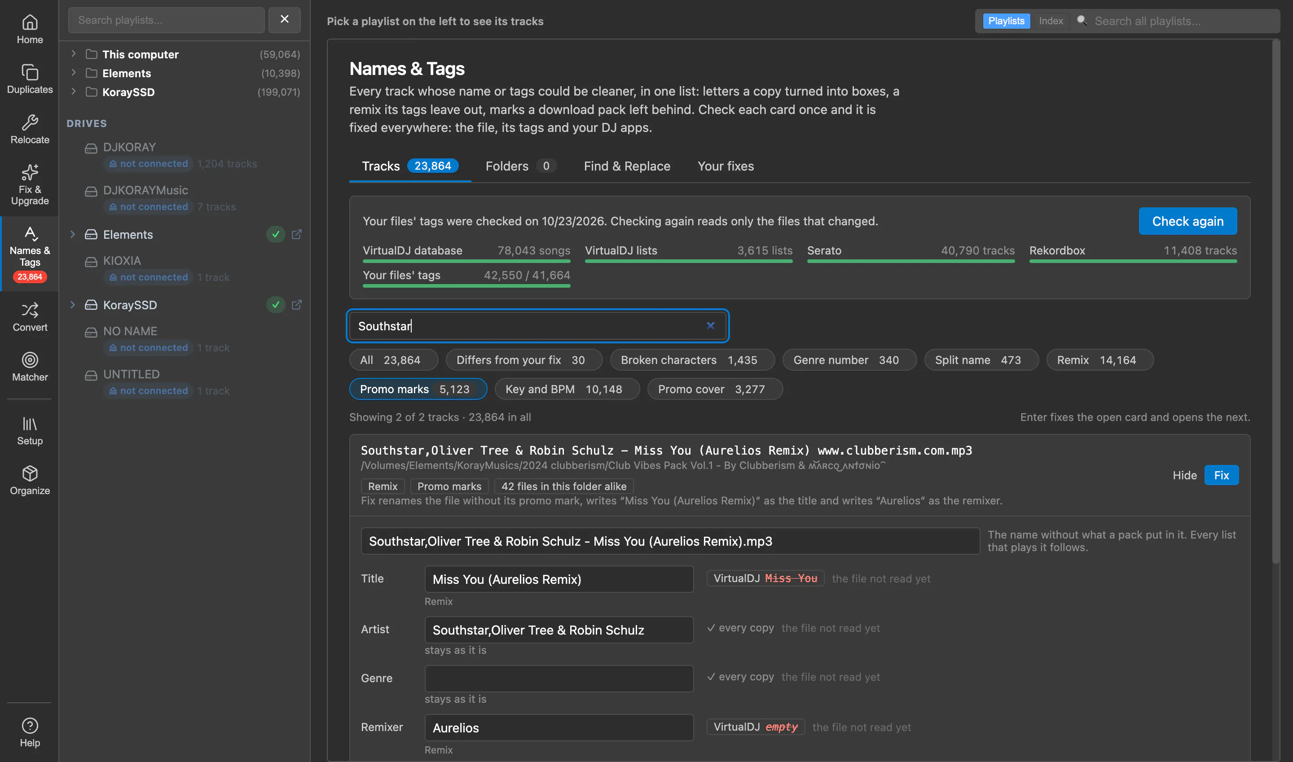Screen dimensions: 1293x762
Task: Clear the playlist search with X button
Action: [x=284, y=19]
